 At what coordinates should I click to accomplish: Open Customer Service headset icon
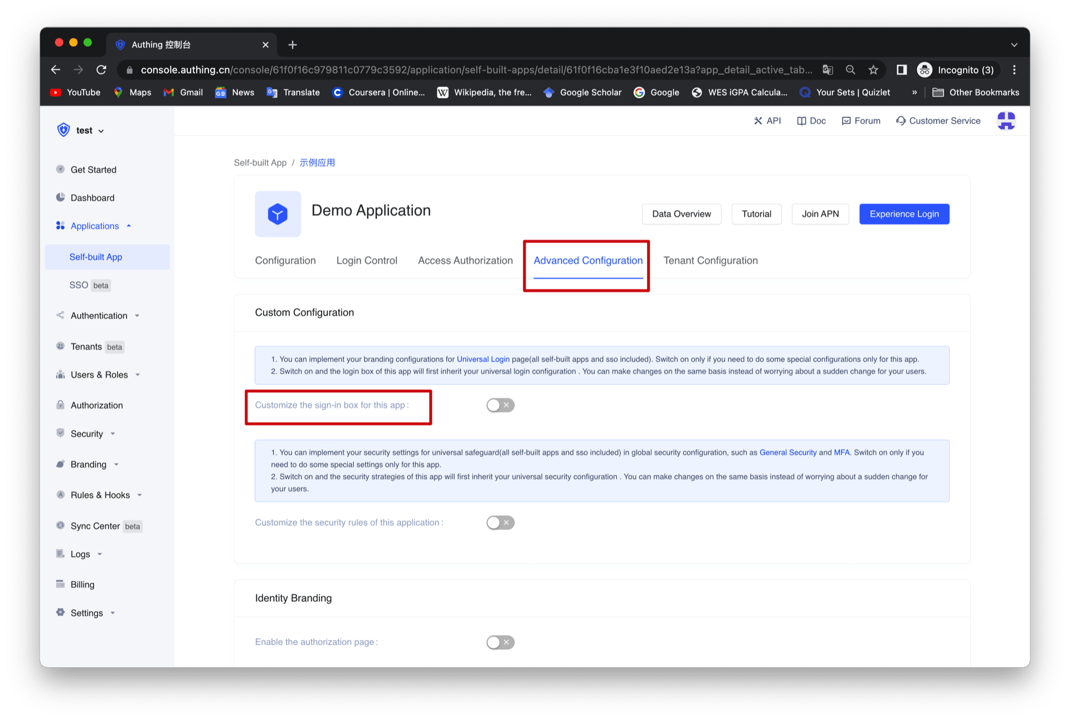click(x=901, y=121)
